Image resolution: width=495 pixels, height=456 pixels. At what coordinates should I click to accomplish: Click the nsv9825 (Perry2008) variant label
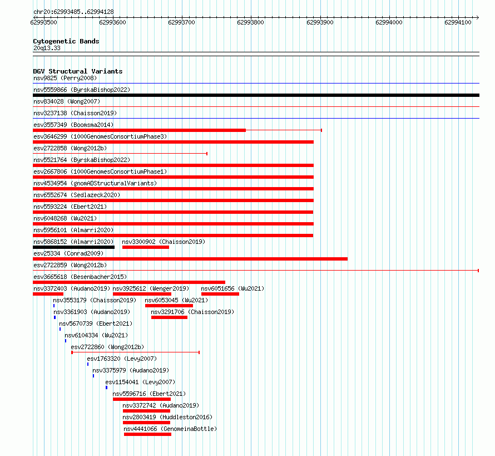tap(65, 78)
